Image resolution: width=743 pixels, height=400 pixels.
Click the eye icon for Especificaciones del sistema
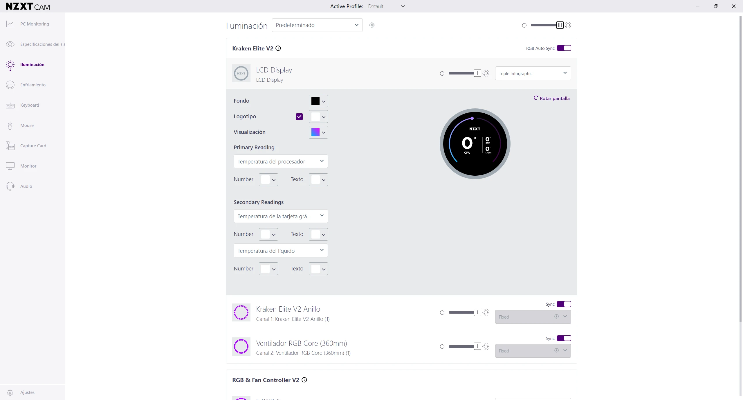click(x=10, y=44)
